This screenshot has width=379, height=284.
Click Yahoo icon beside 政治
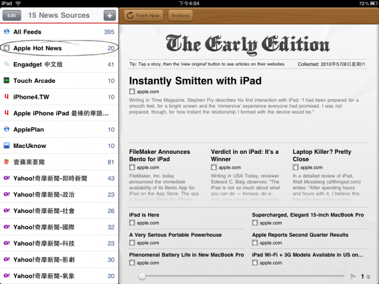[7, 194]
